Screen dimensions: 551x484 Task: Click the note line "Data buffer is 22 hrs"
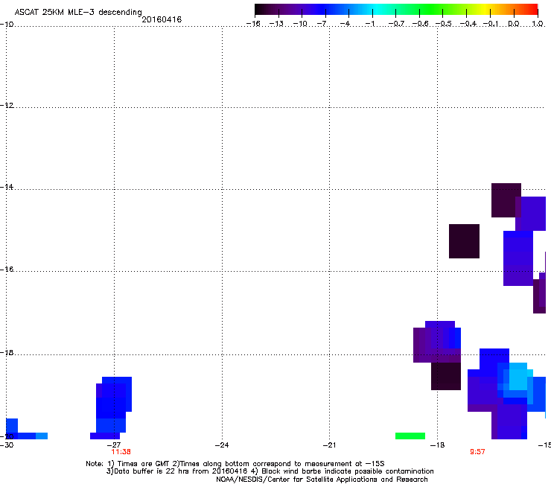point(270,471)
